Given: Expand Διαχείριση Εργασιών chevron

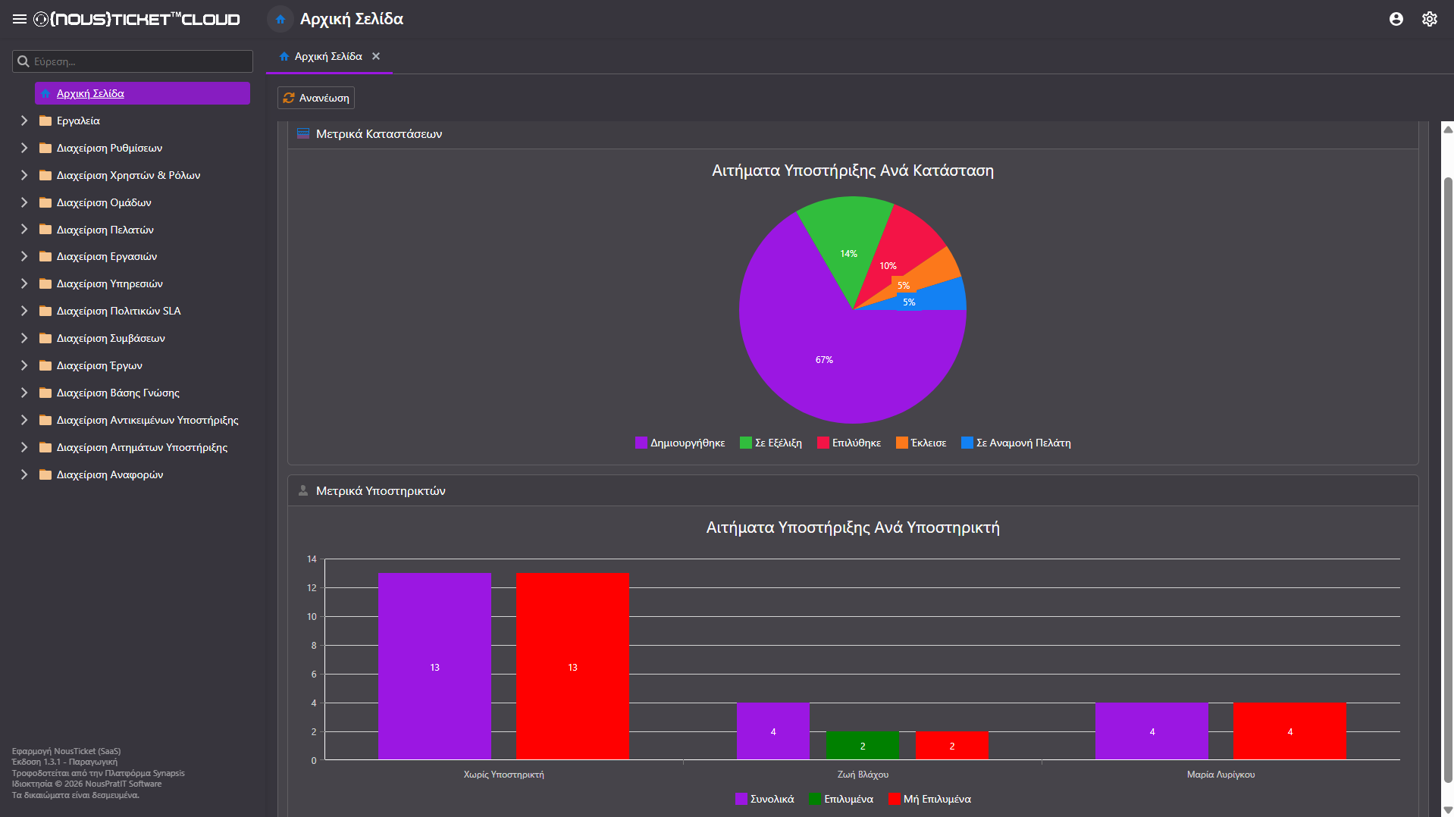Looking at the screenshot, I should [24, 256].
